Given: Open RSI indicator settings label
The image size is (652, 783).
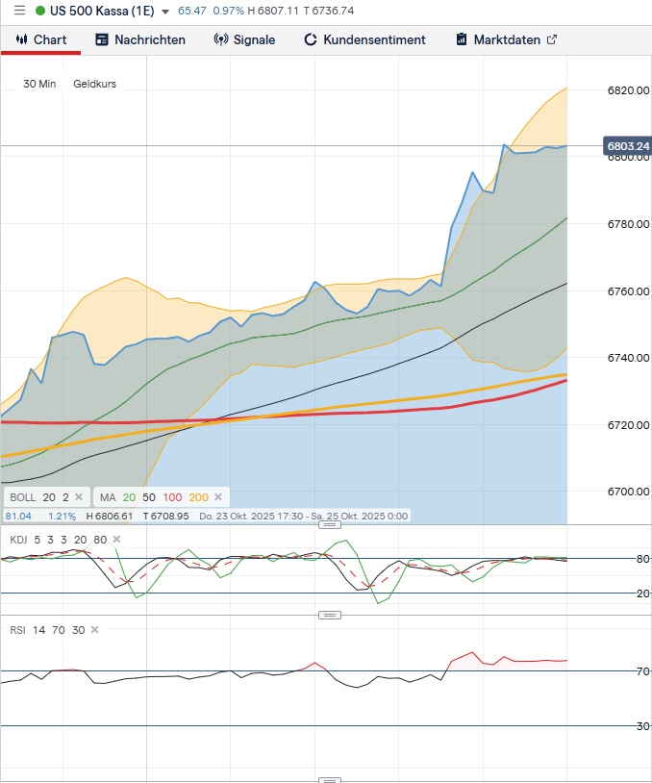Looking at the screenshot, I should [17, 630].
